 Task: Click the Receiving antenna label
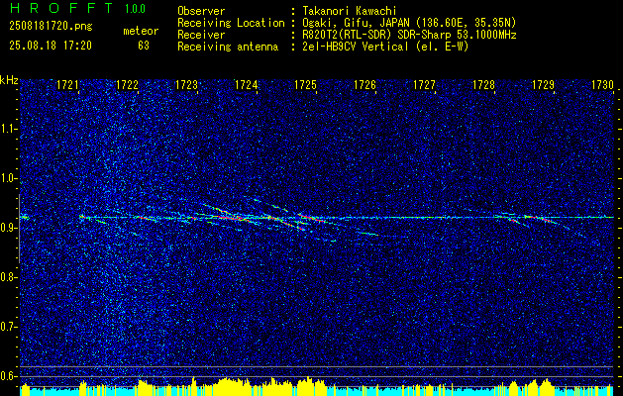coord(228,47)
